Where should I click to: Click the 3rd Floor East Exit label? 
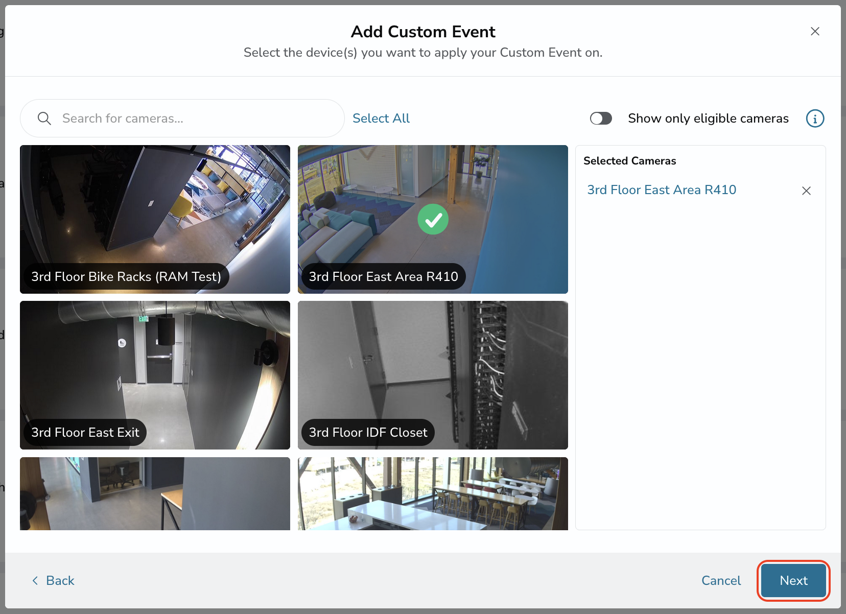85,432
